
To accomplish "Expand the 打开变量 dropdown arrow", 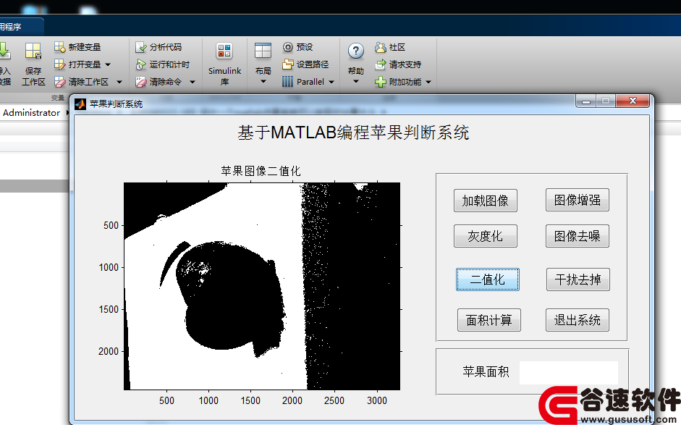I will [x=108, y=64].
